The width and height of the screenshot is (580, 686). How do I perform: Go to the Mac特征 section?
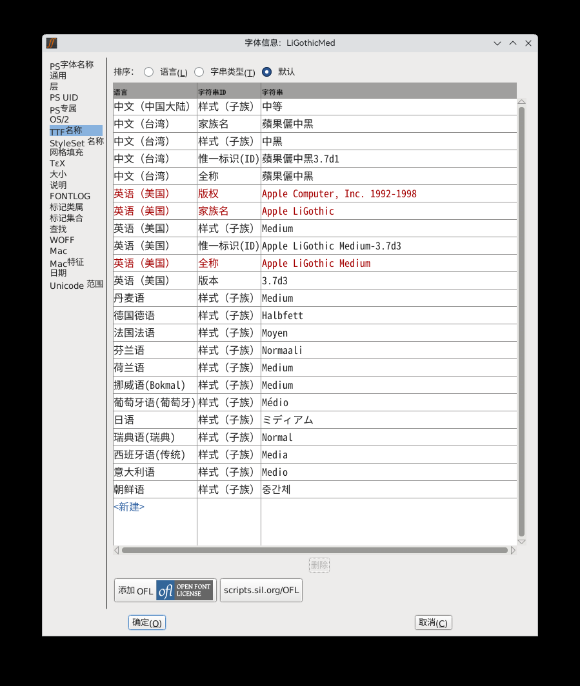pyautogui.click(x=67, y=262)
